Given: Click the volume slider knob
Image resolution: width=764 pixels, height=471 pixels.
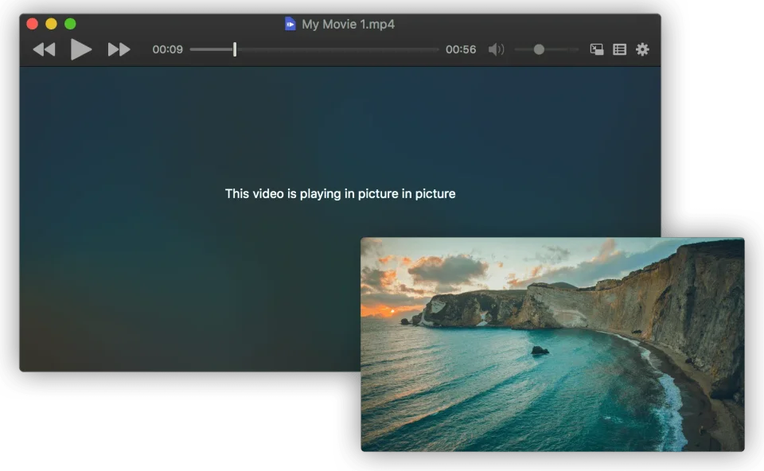Looking at the screenshot, I should tap(539, 49).
